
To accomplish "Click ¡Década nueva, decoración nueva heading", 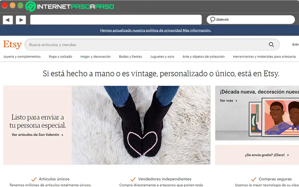I will pyautogui.click(x=259, y=92).
